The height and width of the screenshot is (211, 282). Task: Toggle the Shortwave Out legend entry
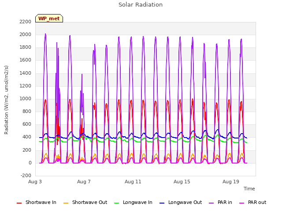pos(85,202)
